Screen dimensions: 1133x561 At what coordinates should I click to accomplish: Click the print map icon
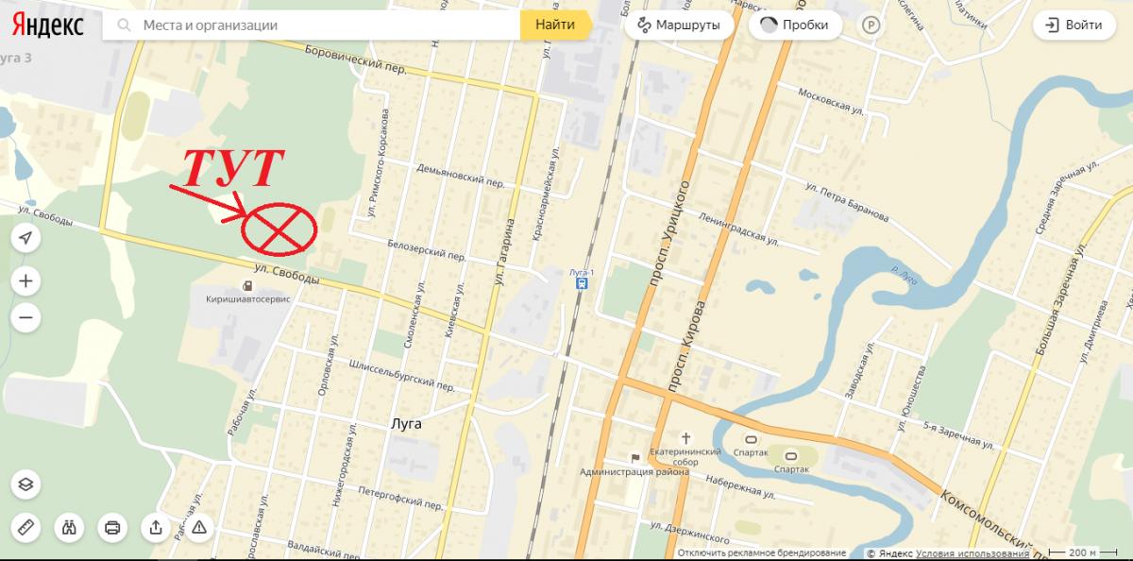click(x=112, y=527)
